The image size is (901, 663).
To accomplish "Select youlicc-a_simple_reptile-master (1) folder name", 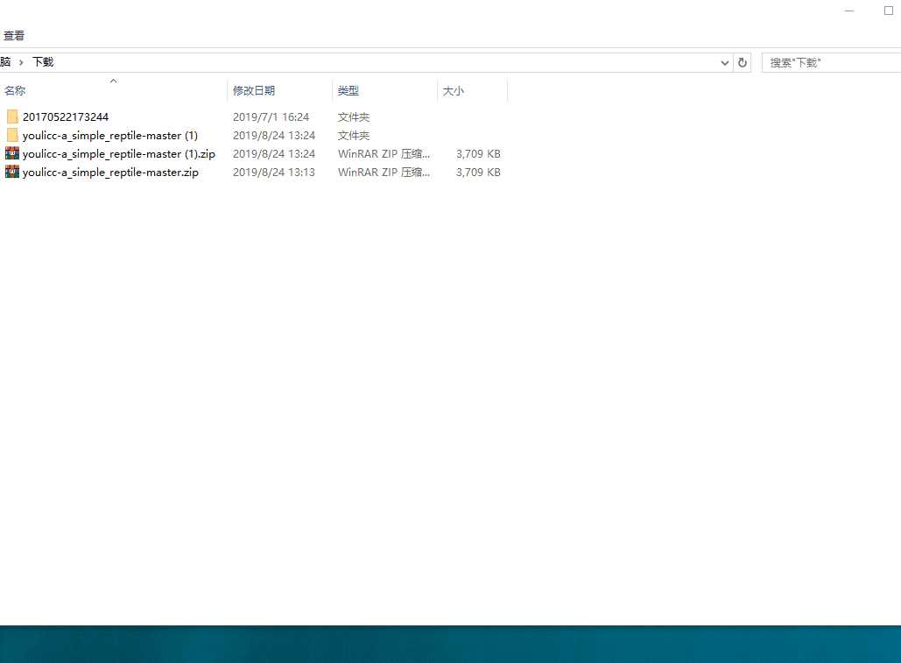I will click(x=110, y=136).
